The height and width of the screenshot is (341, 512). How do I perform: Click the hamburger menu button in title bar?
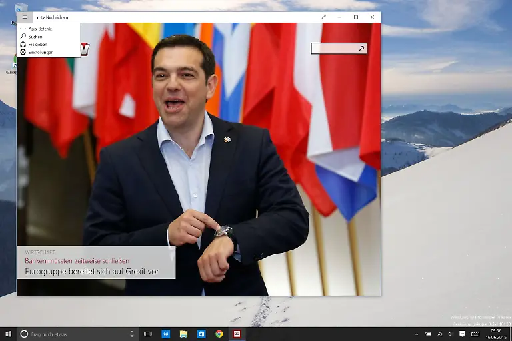25,17
